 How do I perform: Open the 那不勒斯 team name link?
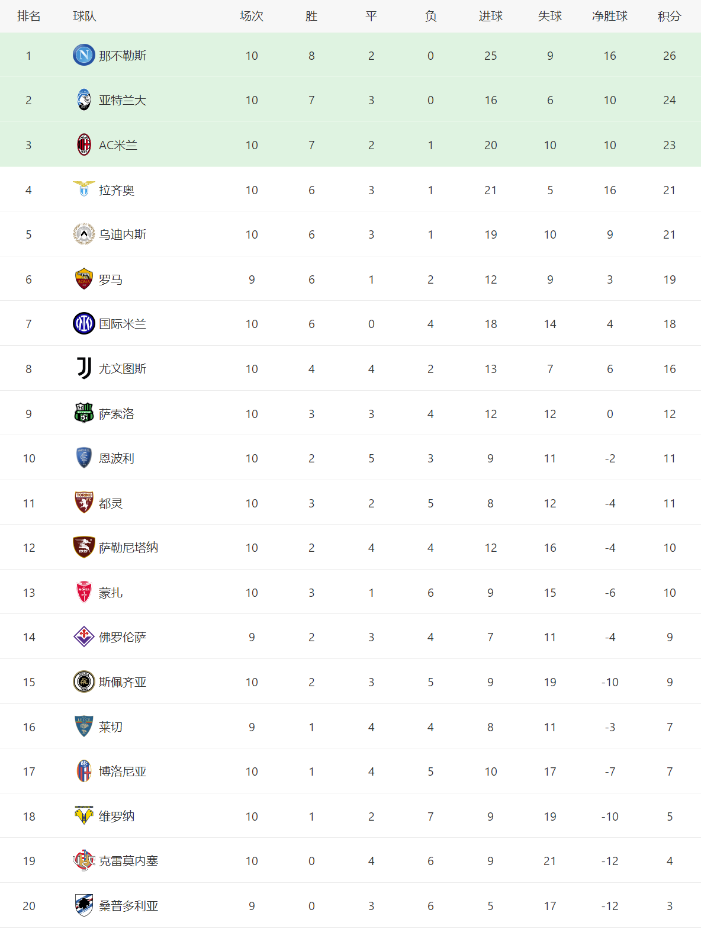[x=123, y=56]
